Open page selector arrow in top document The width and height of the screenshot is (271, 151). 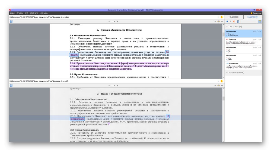pos(117,21)
